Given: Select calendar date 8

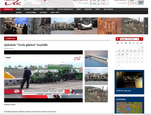Looking at the screenshot, I should pos(142,51).
